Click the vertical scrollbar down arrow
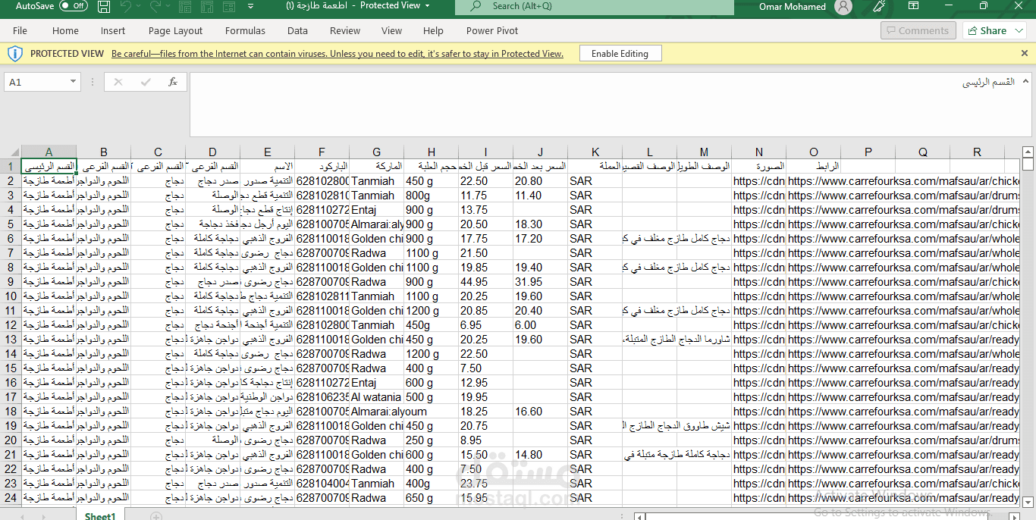Screen dimensions: 1036x520 pyautogui.click(x=1028, y=502)
